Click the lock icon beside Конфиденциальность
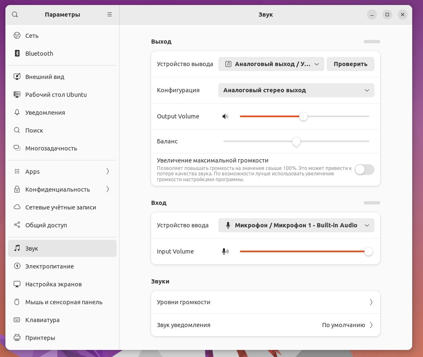The height and width of the screenshot is (357, 423). pos(17,189)
